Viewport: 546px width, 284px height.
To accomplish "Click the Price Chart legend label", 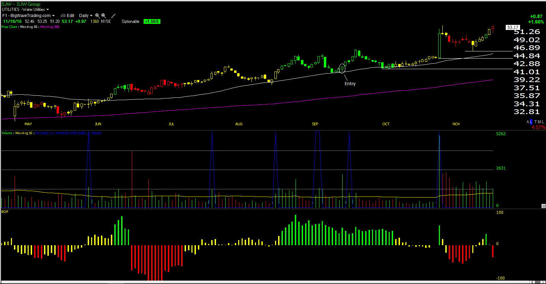I will (9, 27).
